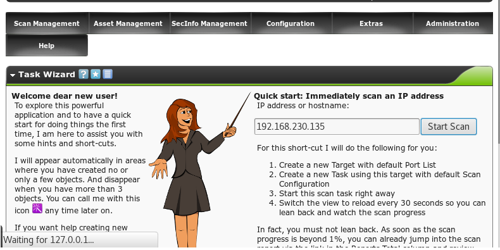Screen dimensions: 500x250
Task: Click 'For this short-cut I will do the following' text
Action: [347, 148]
